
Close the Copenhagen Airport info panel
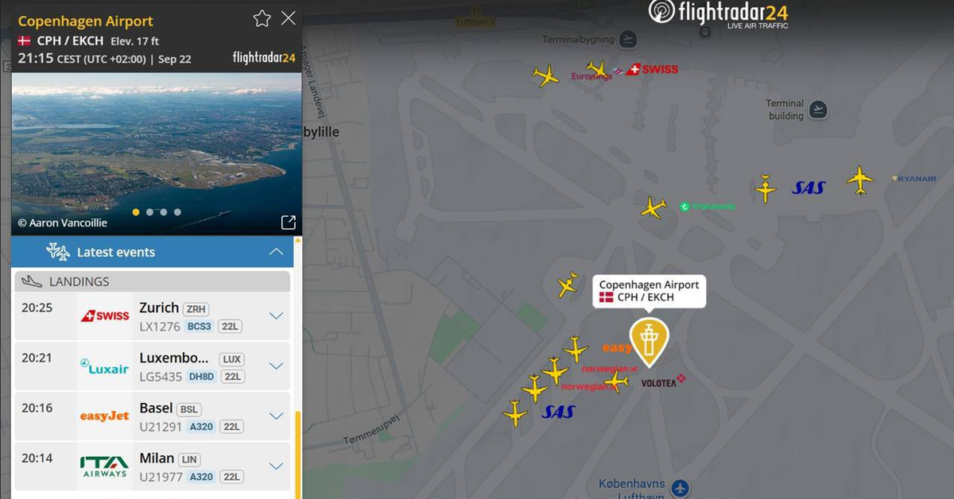tap(289, 18)
